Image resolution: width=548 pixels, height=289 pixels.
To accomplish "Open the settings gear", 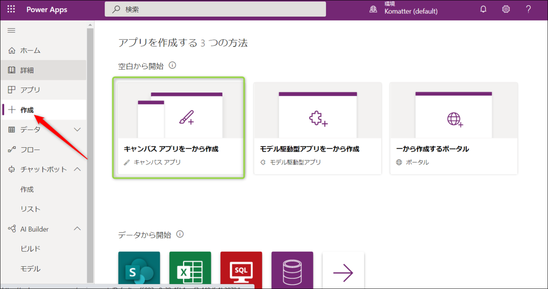I will (506, 9).
